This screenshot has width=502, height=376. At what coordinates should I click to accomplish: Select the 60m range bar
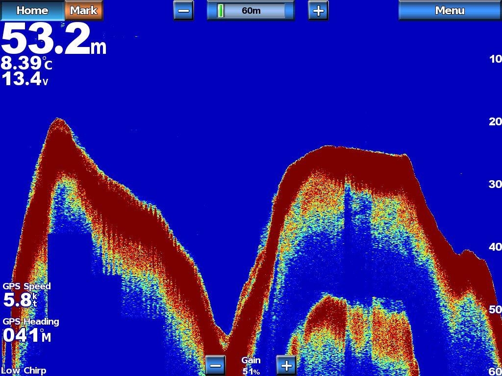point(251,10)
